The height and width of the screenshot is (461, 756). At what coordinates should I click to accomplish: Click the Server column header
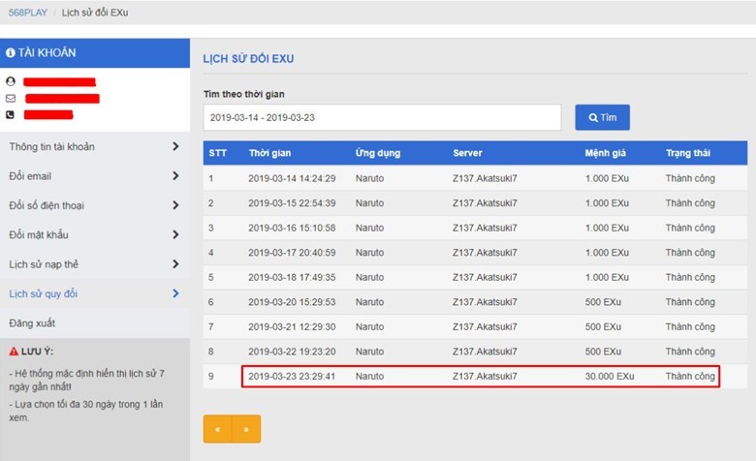click(467, 153)
